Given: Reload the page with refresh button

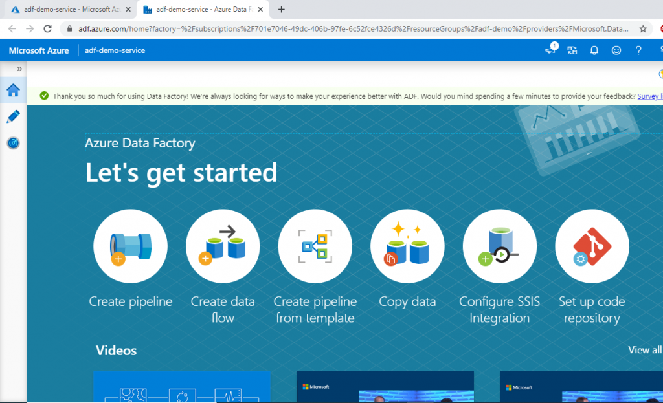Looking at the screenshot, I should 47,28.
